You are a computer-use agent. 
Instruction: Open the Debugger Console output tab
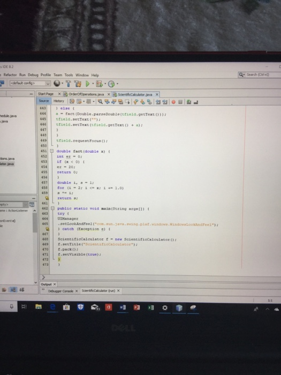click(60, 291)
